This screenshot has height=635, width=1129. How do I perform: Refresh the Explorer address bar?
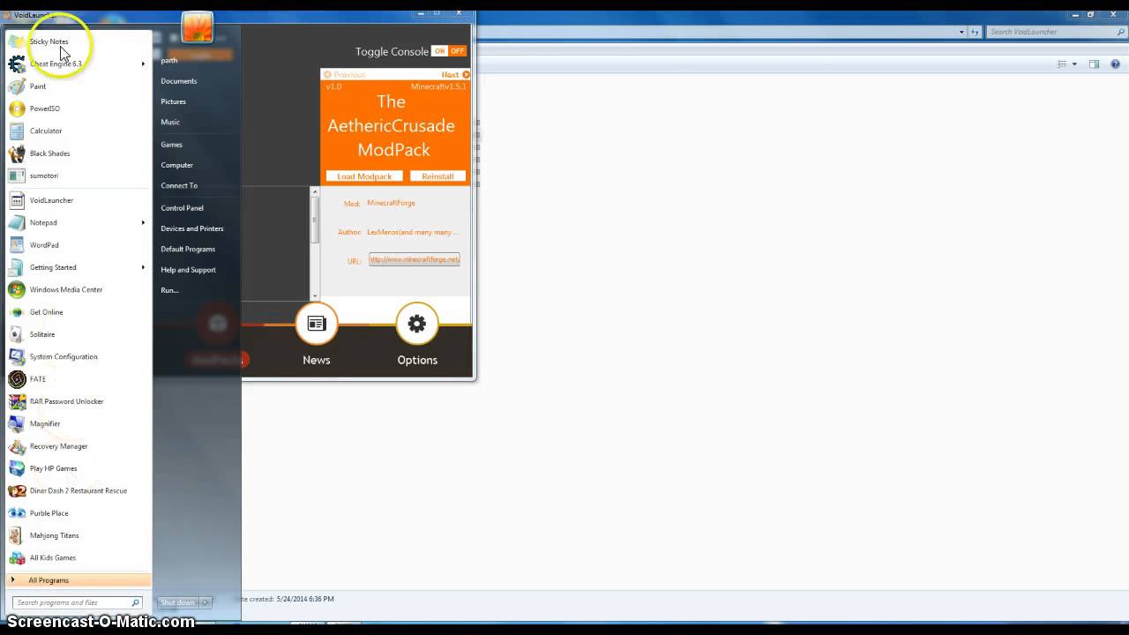[976, 32]
